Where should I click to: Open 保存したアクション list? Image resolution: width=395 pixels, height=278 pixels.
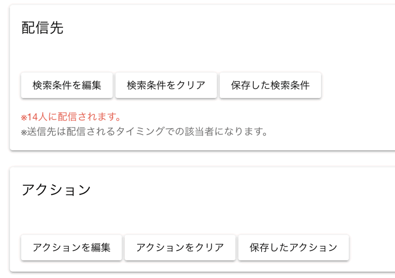click(x=293, y=247)
